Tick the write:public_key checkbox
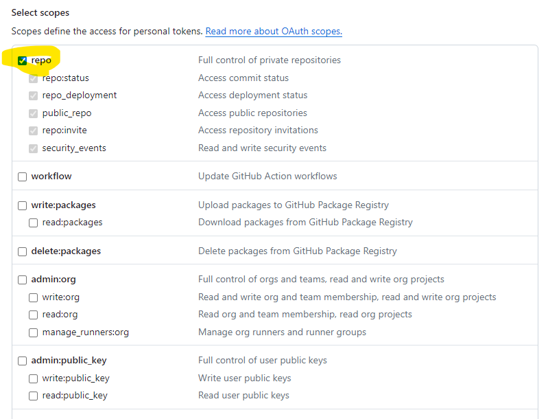 (x=34, y=378)
